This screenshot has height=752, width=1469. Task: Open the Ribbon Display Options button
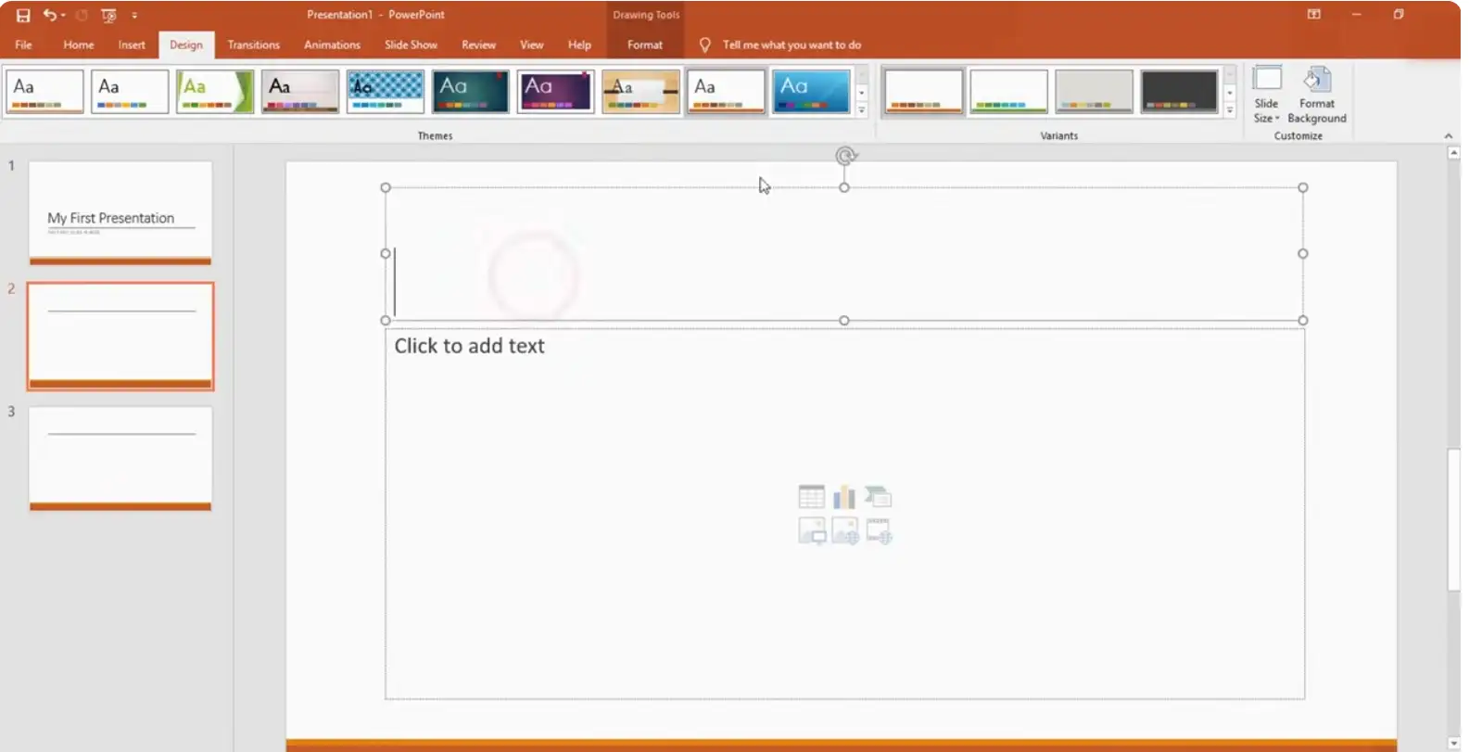(1313, 15)
